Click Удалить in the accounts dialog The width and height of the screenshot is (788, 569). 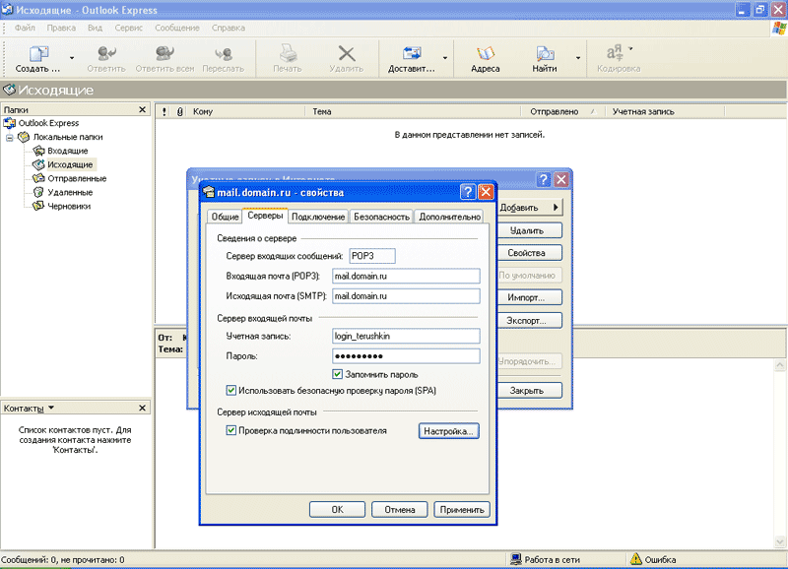coord(530,230)
